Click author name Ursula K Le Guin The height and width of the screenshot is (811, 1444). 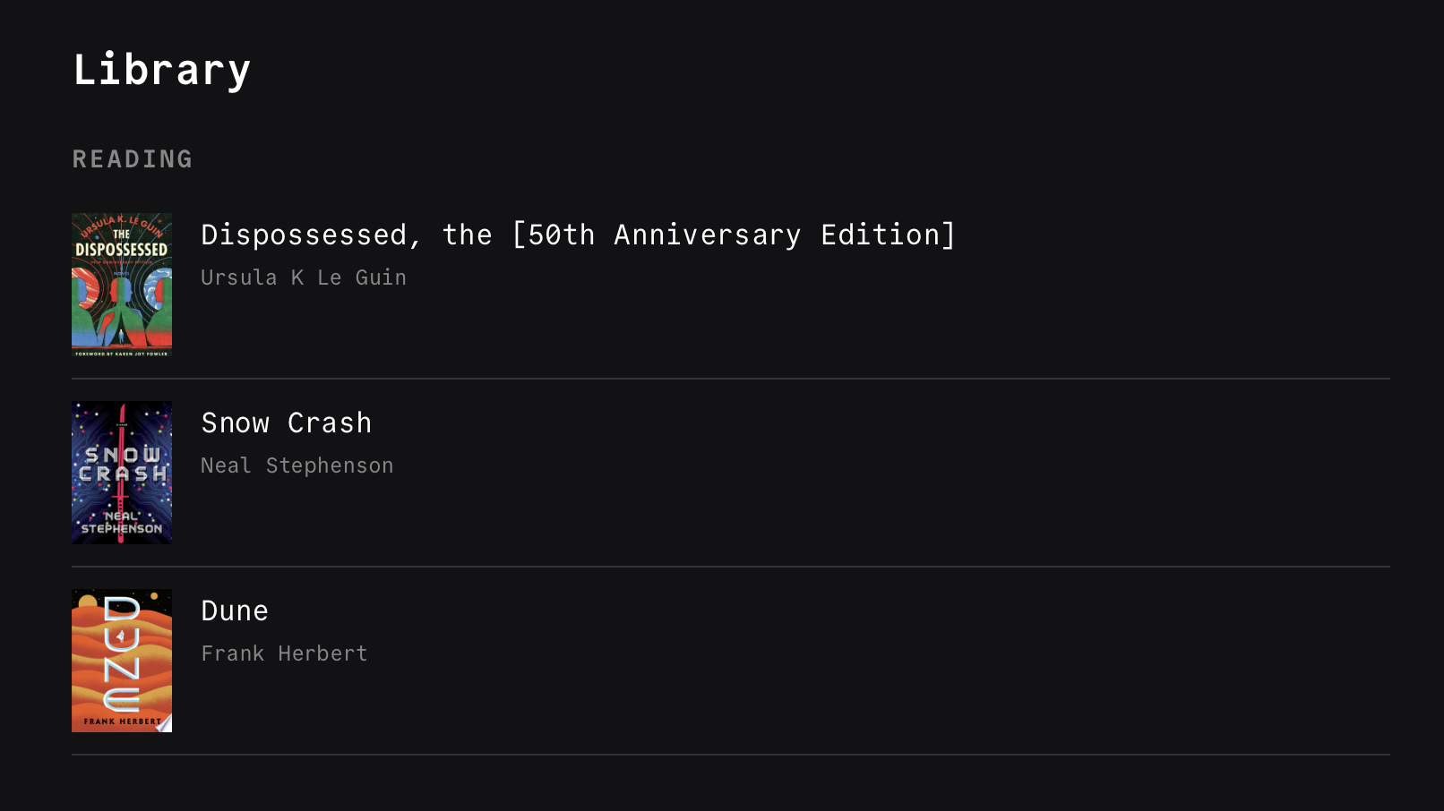pyautogui.click(x=303, y=277)
